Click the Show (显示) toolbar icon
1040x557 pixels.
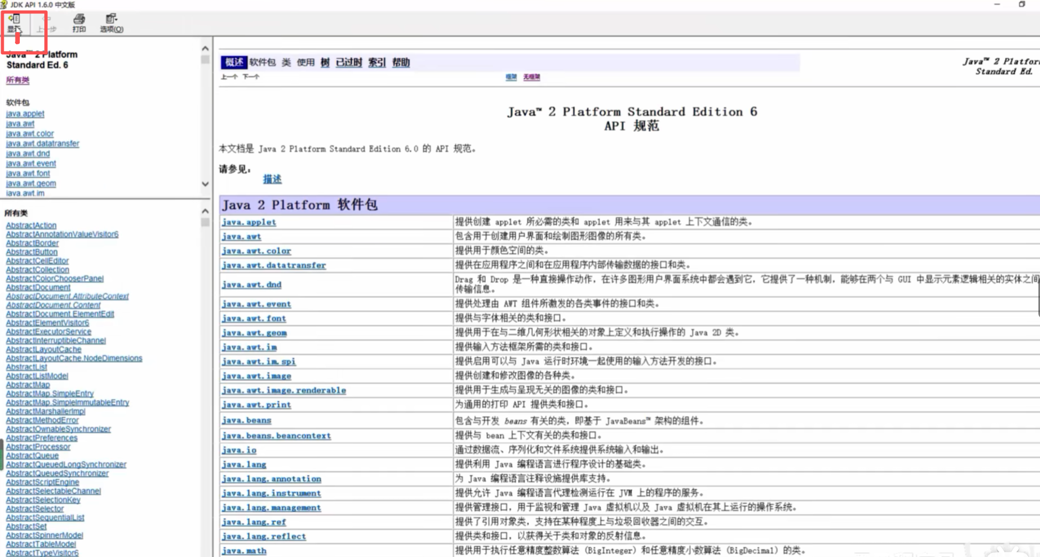(14, 23)
